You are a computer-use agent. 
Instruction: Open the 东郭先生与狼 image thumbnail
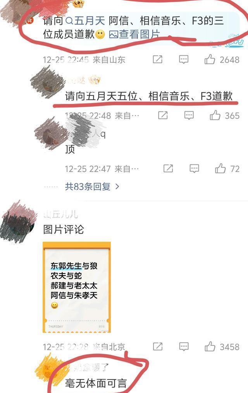[77, 287]
